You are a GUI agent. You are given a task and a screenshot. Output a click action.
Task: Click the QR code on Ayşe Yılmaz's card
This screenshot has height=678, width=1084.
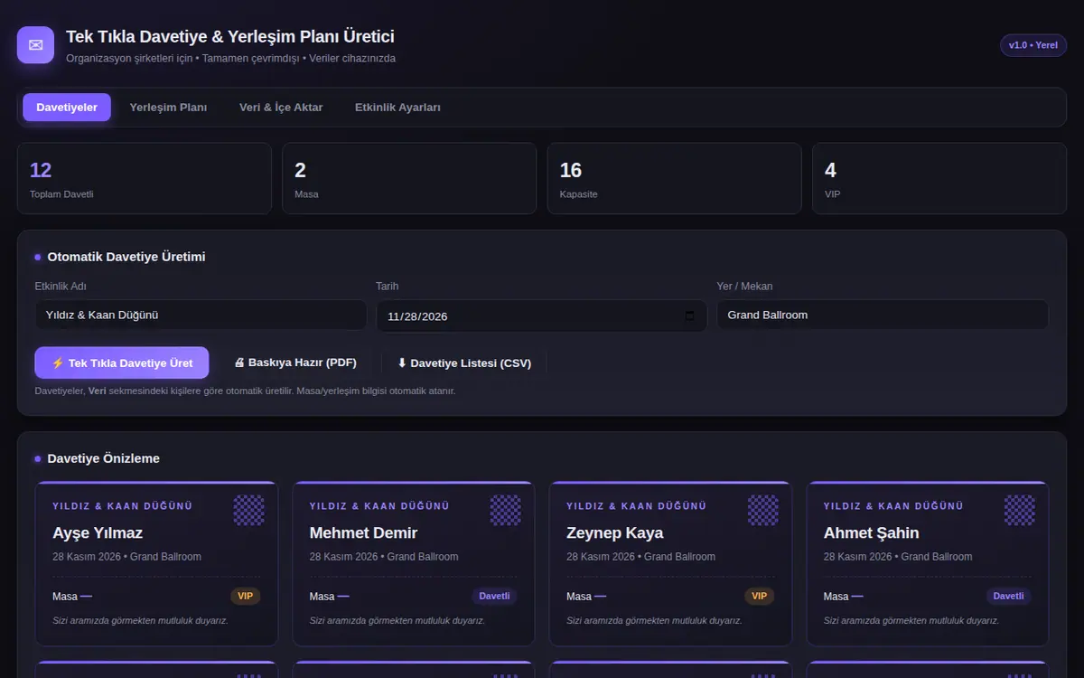click(x=249, y=510)
